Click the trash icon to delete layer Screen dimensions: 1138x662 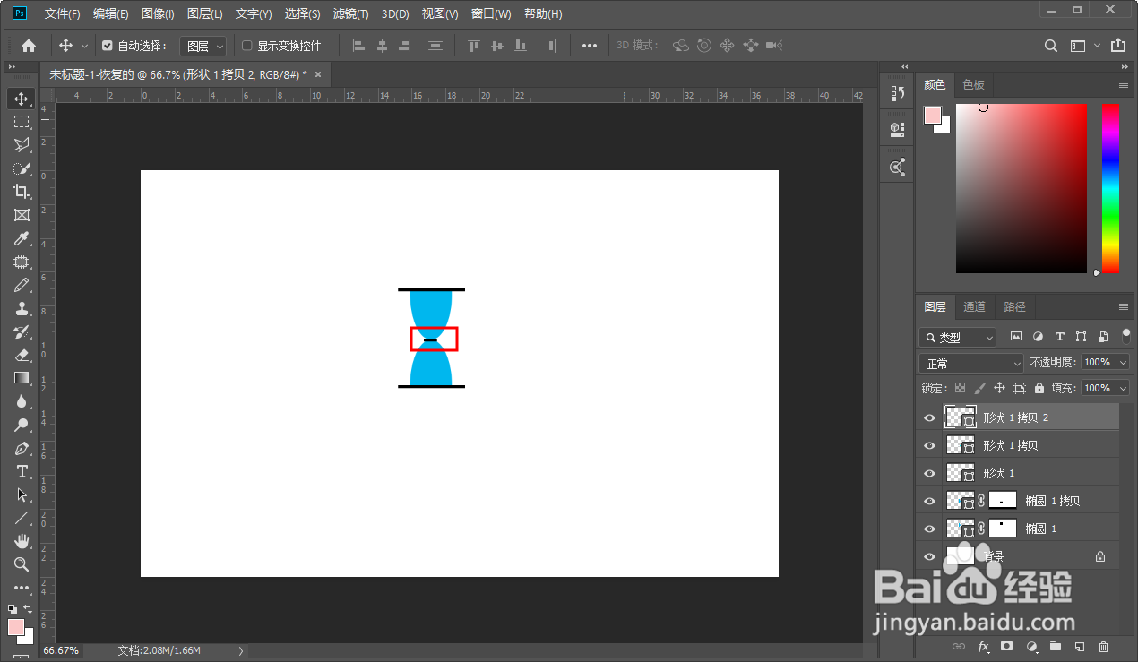[x=1103, y=647]
